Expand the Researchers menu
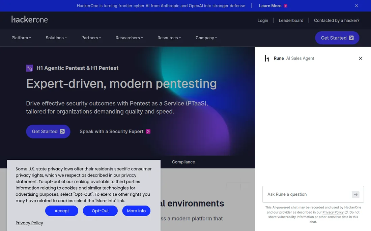The width and height of the screenshot is (371, 231). (129, 38)
